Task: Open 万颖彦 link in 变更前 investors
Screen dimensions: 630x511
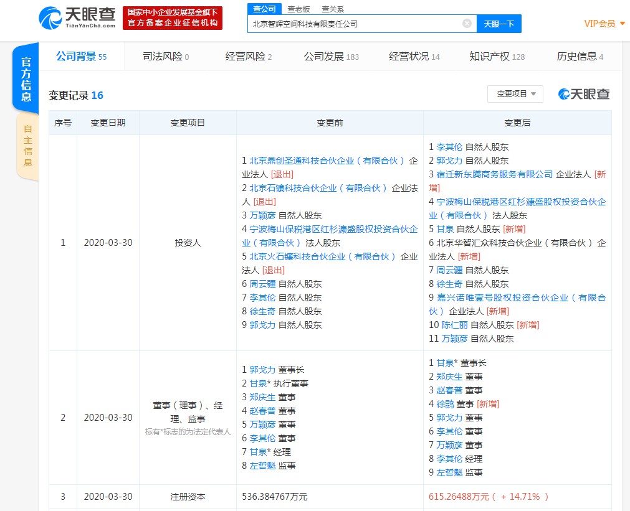Action: click(x=262, y=215)
